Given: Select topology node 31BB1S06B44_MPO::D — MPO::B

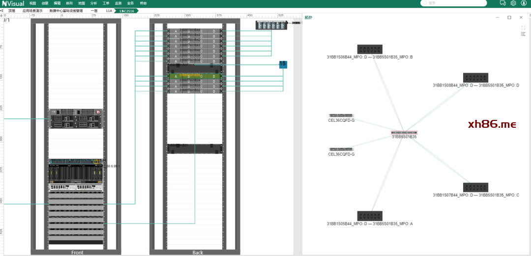Looking at the screenshot, I should 370,49.
